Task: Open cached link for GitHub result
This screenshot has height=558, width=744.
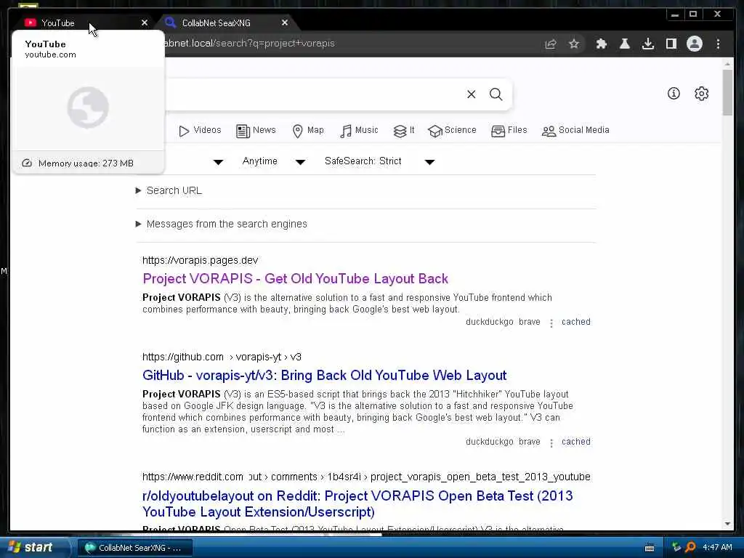Action: (576, 442)
